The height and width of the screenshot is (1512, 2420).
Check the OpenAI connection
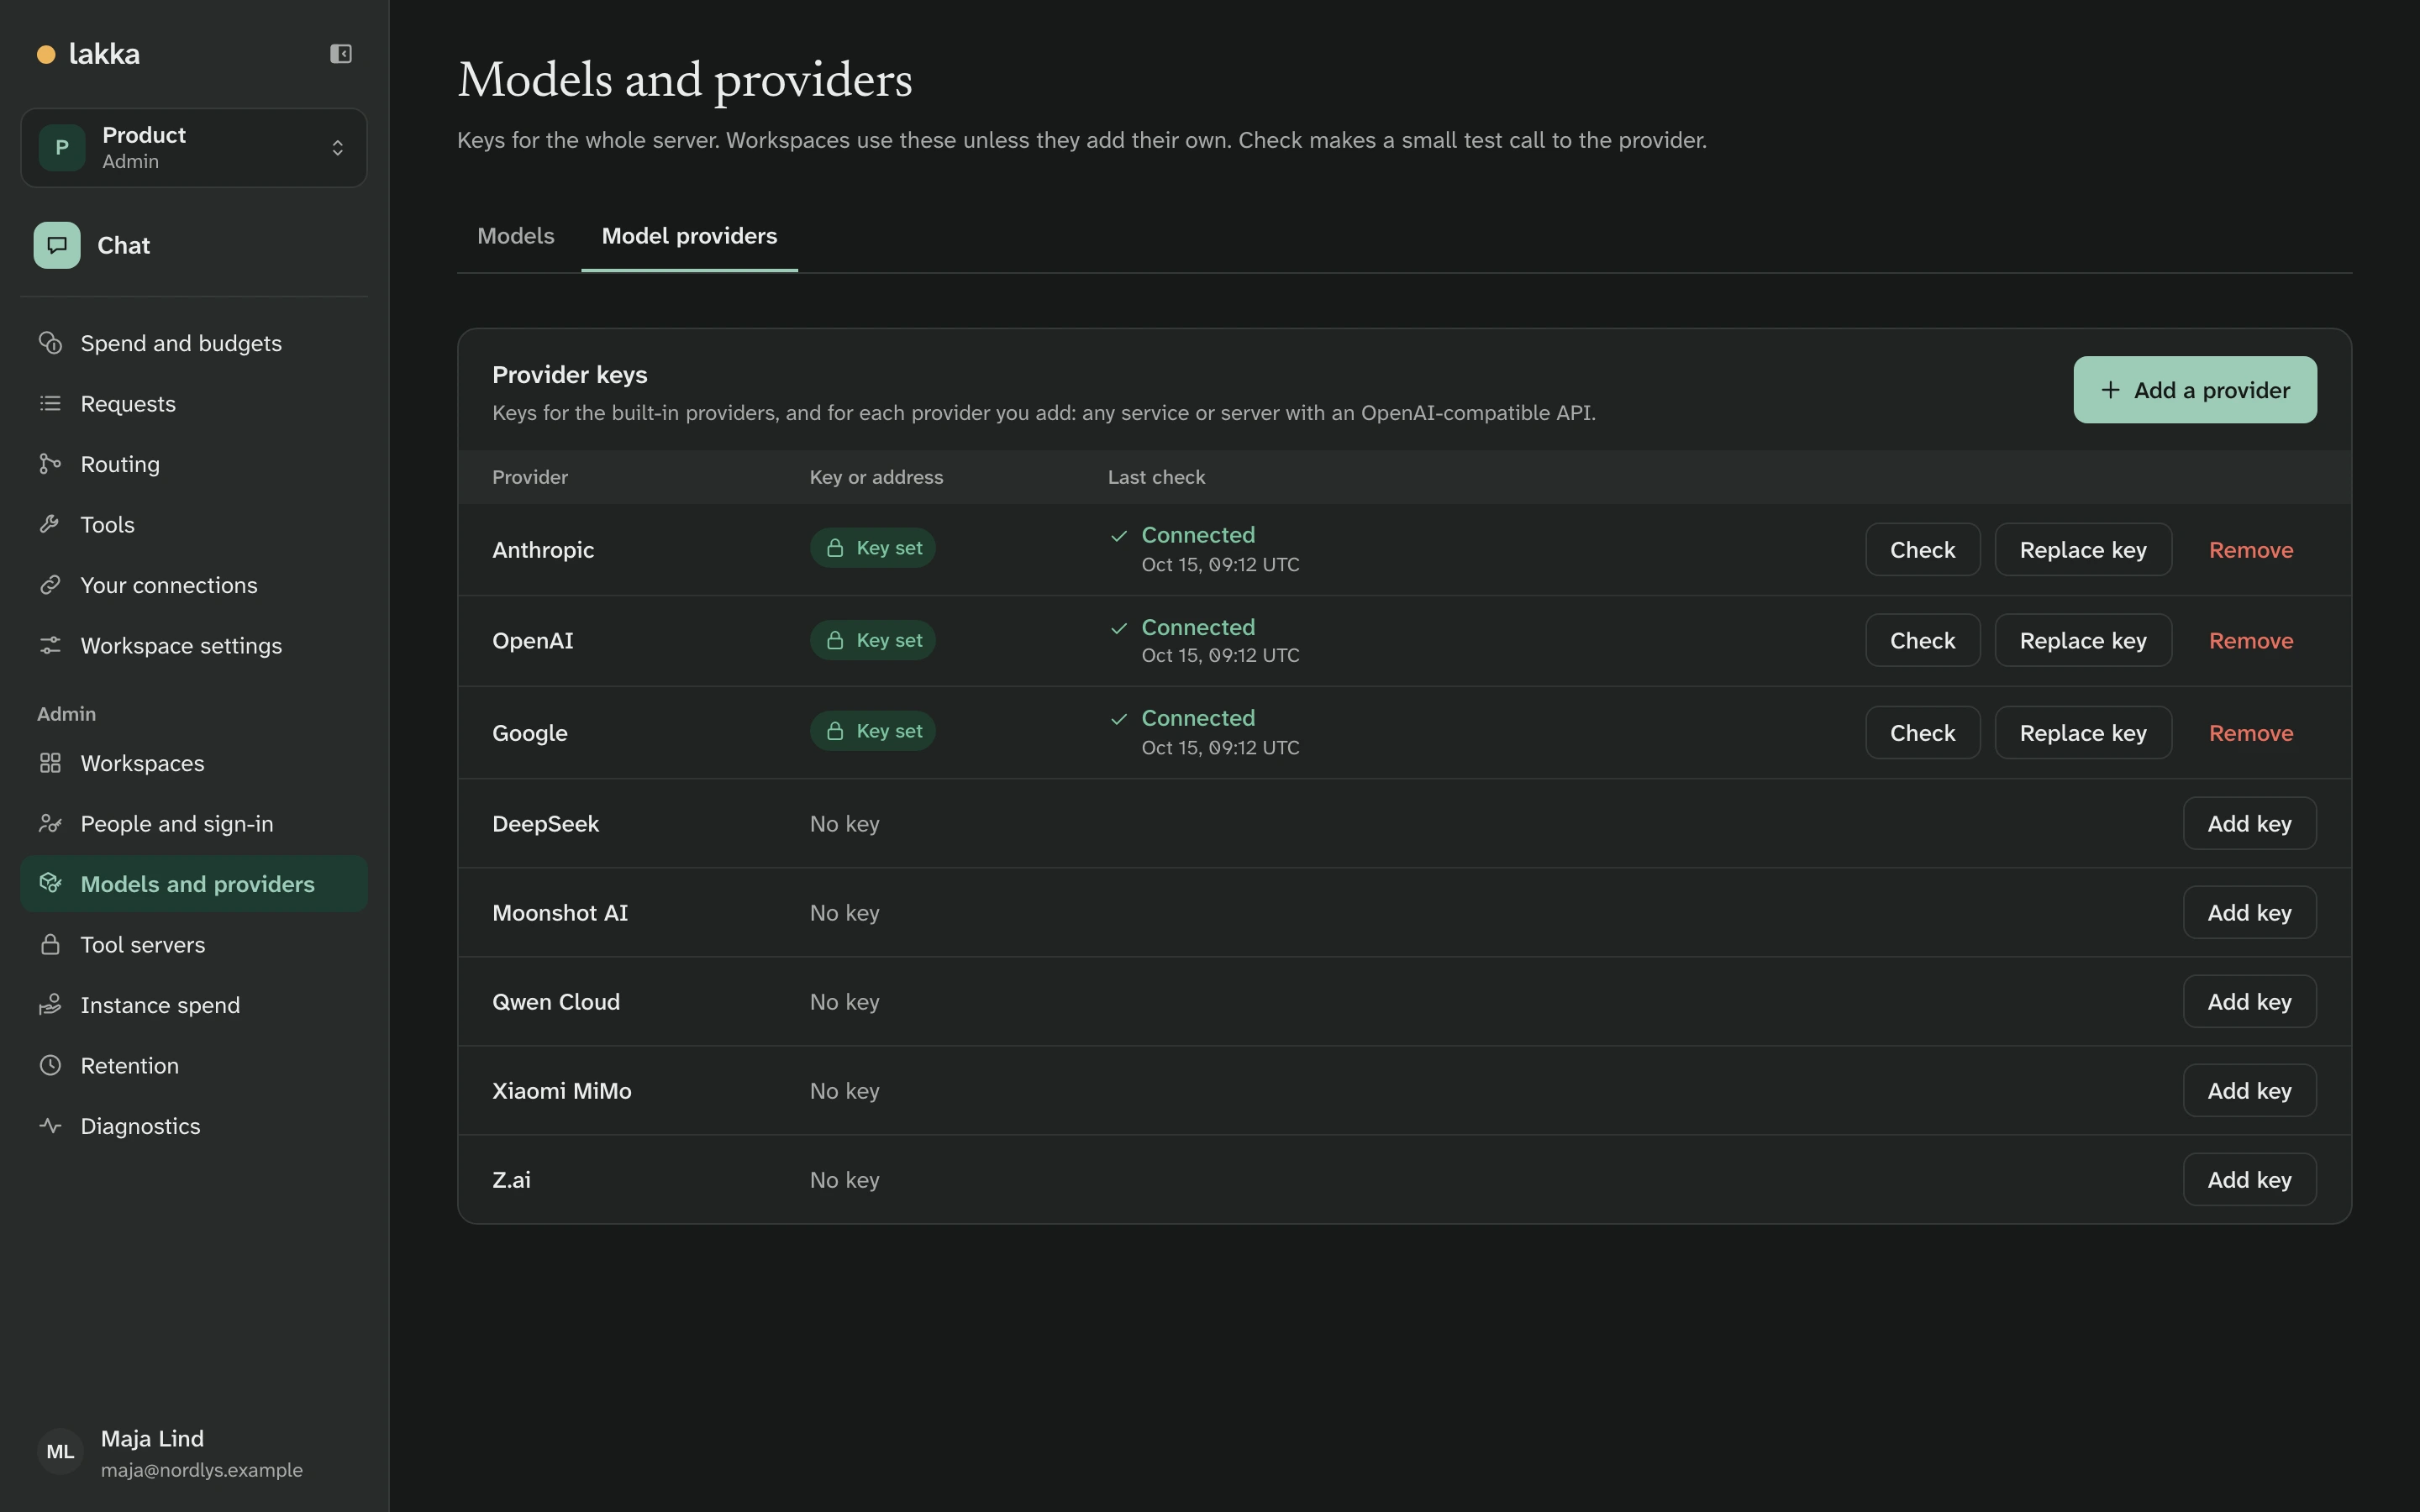point(1922,640)
